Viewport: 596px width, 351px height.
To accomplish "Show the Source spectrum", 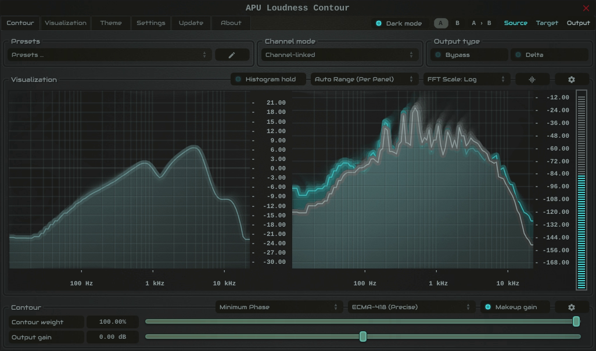I will coord(515,23).
